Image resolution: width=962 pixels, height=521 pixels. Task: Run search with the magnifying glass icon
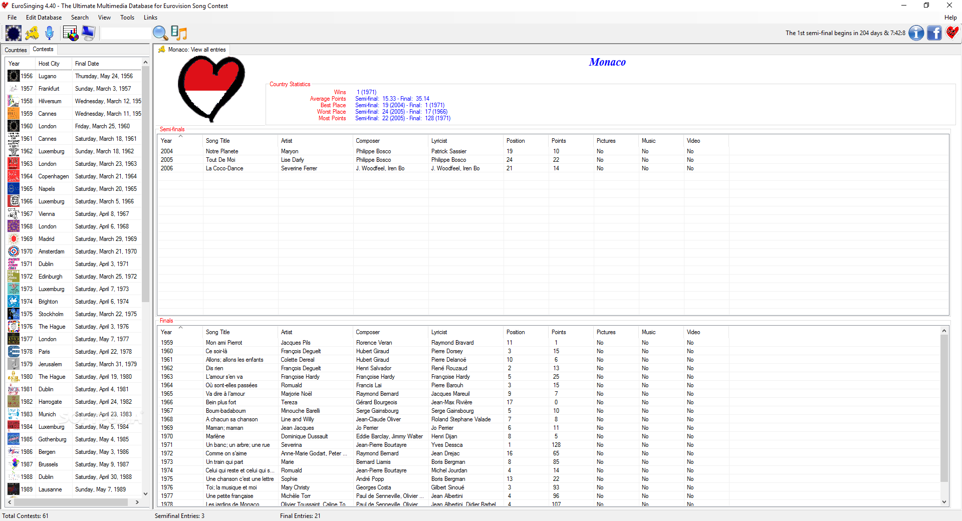click(x=160, y=33)
